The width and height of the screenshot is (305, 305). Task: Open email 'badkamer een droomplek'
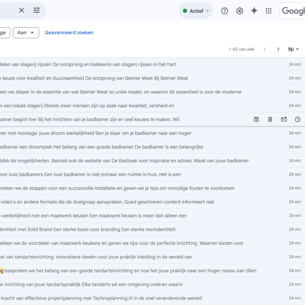(x=152, y=147)
